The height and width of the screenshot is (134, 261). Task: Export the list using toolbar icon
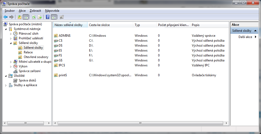point(40,17)
